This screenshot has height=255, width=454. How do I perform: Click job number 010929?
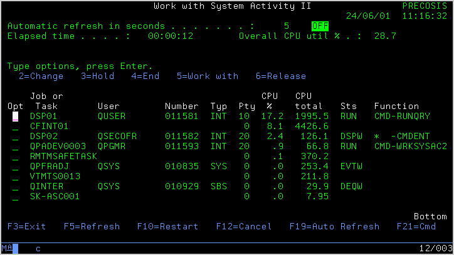[x=182, y=187]
